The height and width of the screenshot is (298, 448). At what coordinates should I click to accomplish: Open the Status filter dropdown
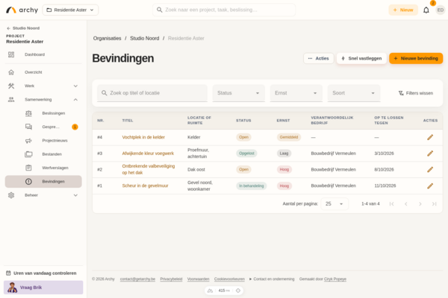coord(239,93)
